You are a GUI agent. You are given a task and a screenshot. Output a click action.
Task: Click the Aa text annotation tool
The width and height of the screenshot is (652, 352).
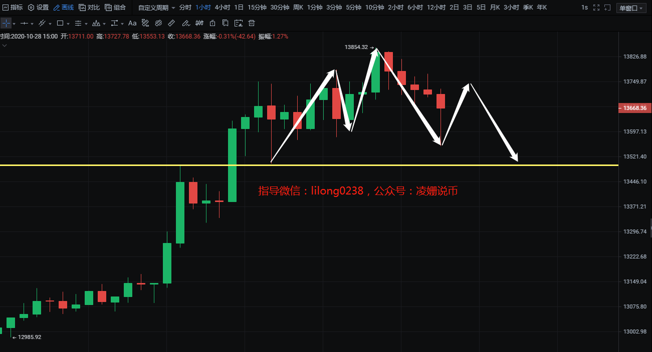coord(132,23)
